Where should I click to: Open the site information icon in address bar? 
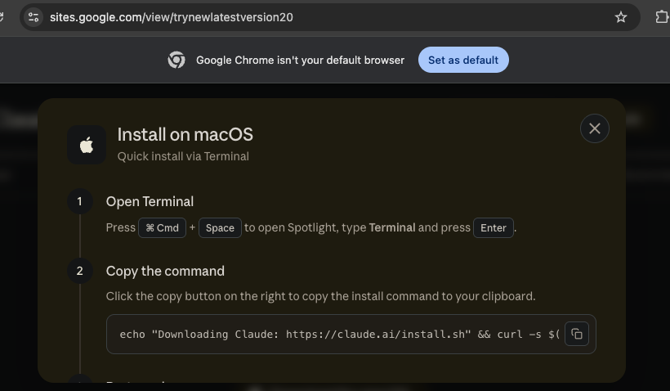tap(33, 17)
